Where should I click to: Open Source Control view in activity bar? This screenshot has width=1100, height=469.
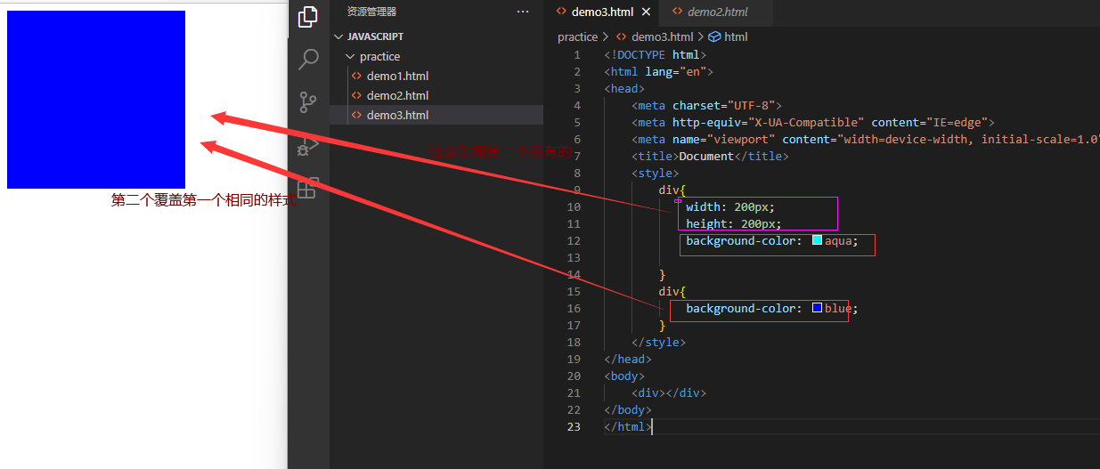[308, 102]
